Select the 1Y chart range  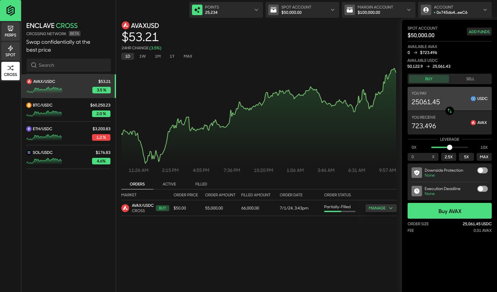(x=172, y=56)
